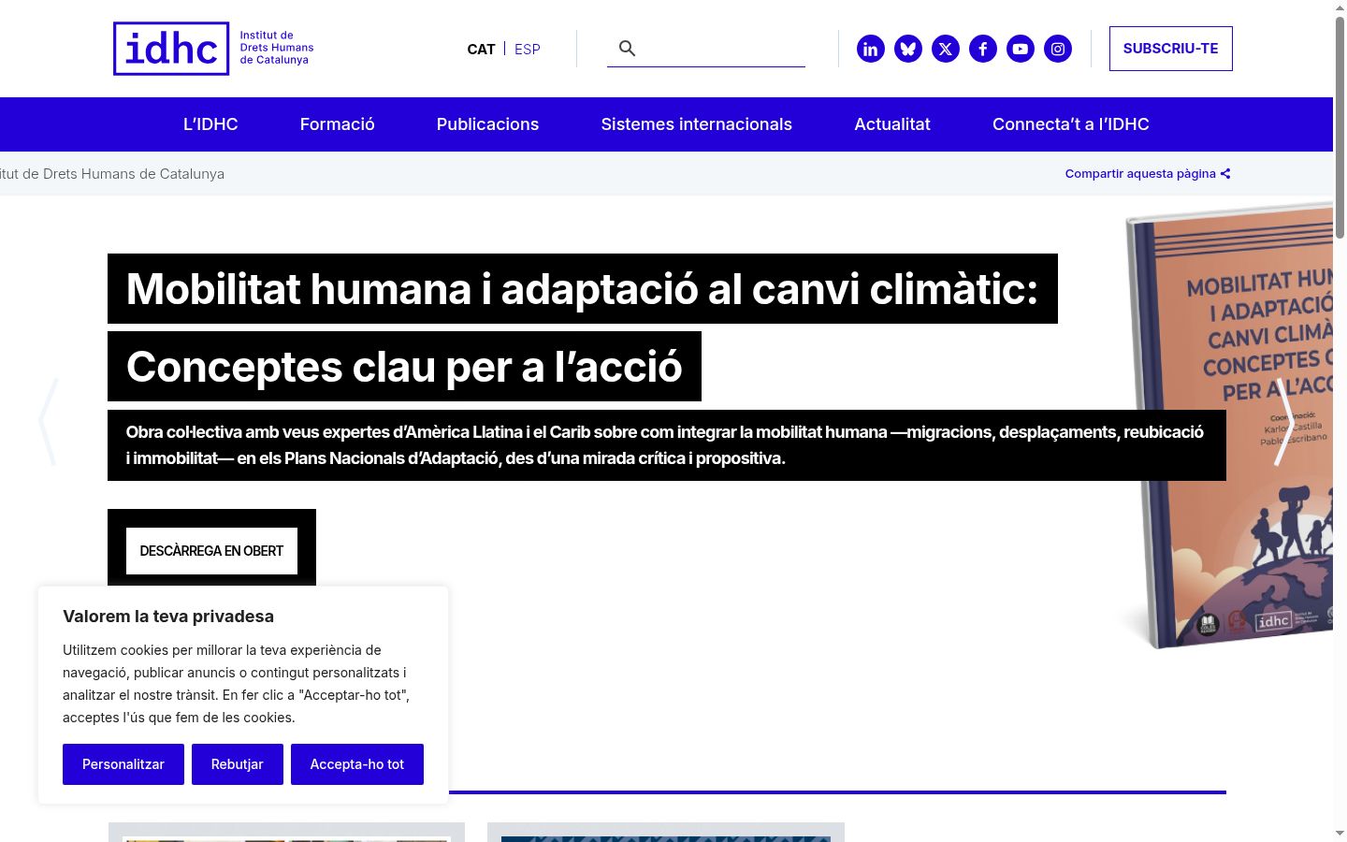The width and height of the screenshot is (1347, 842).
Task: Click DESCÀRREGA EN OBERT button
Action: [211, 550]
